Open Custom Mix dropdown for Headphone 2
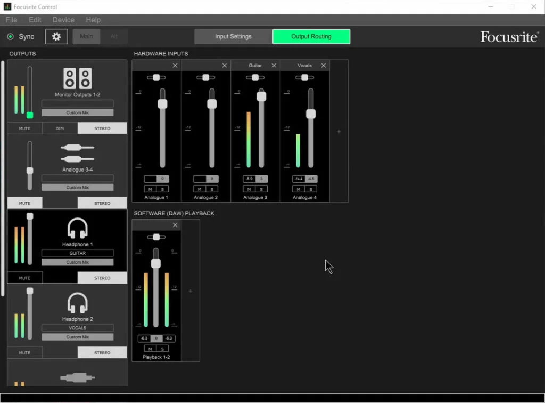Screen dimensions: 545x403 (x=78, y=337)
